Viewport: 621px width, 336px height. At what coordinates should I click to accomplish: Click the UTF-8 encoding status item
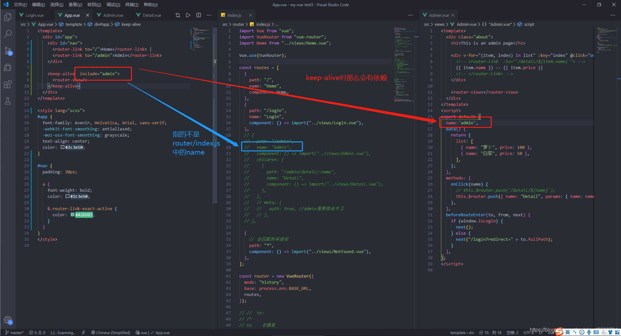coord(529,333)
